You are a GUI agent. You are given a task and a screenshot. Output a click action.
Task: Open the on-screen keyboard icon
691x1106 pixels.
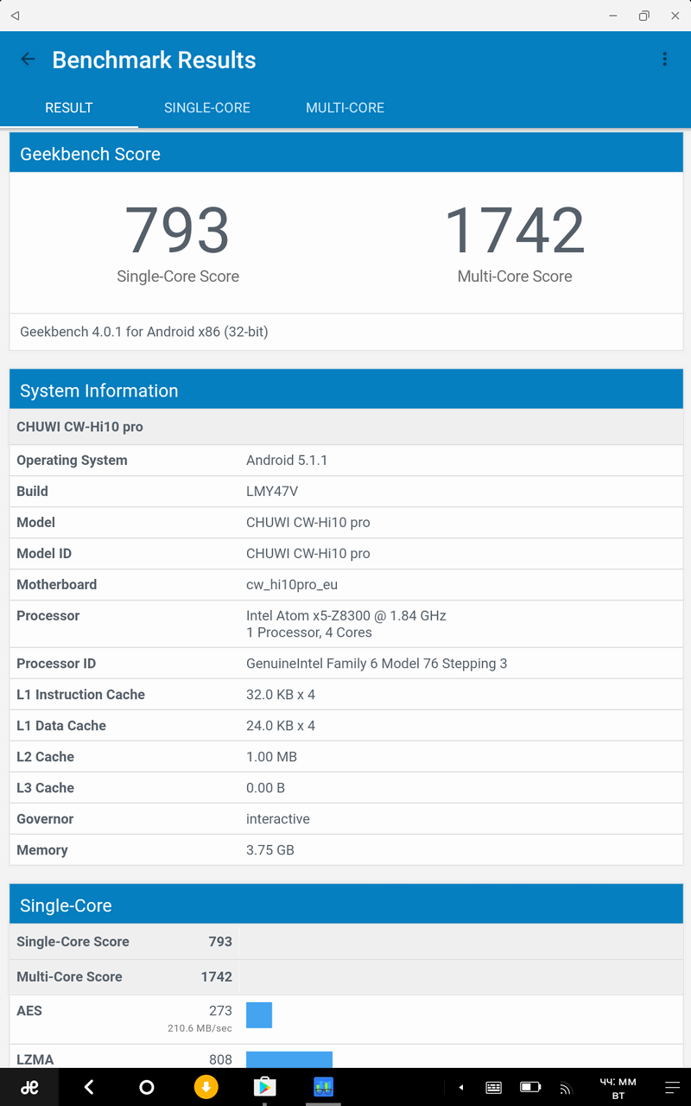(x=494, y=1087)
